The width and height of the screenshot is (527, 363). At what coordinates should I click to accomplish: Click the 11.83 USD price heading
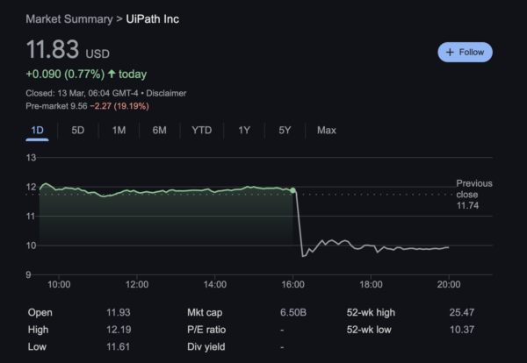pyautogui.click(x=66, y=50)
